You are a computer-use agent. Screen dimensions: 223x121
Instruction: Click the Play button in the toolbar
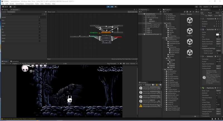coord(108,7)
